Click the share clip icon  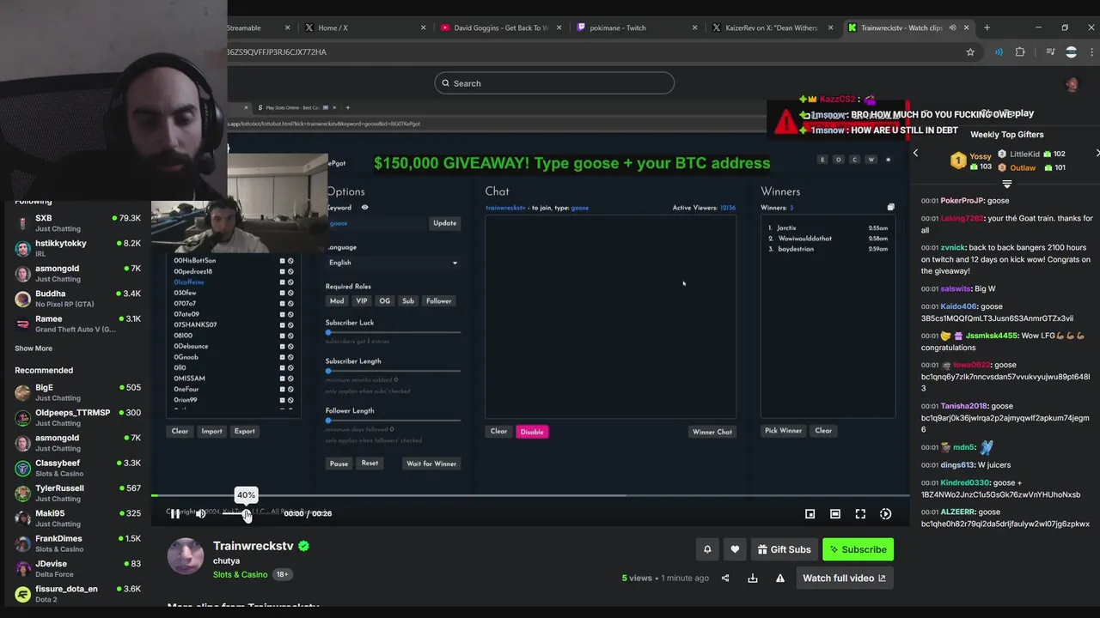(725, 578)
